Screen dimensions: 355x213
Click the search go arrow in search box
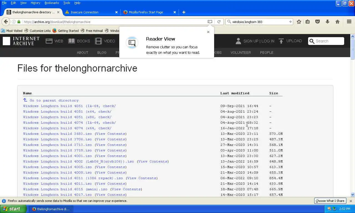point(290,22)
